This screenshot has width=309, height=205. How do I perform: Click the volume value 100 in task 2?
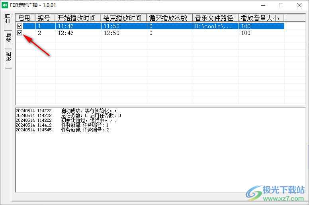click(x=246, y=33)
